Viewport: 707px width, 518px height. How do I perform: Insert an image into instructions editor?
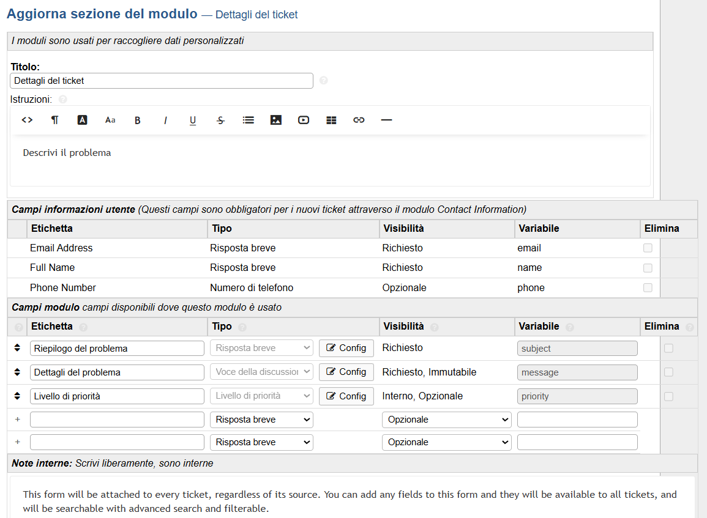[276, 120]
